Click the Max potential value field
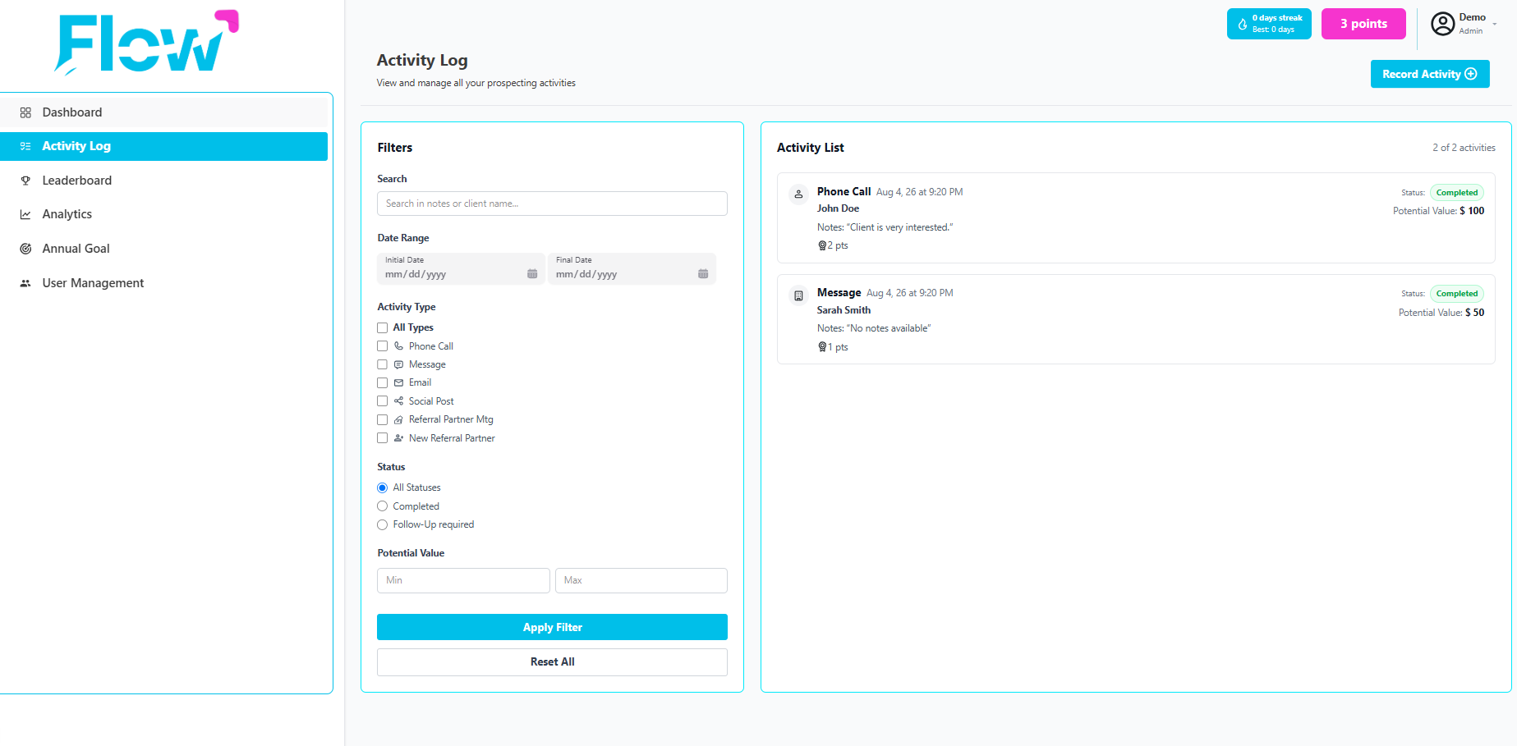Viewport: 1517px width, 746px height. pos(641,580)
